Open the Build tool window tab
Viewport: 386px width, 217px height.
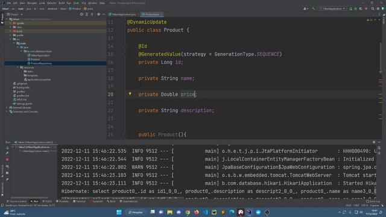(111, 201)
